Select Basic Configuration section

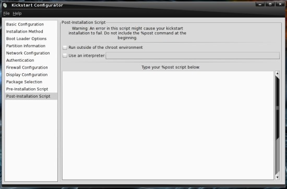click(x=31, y=24)
